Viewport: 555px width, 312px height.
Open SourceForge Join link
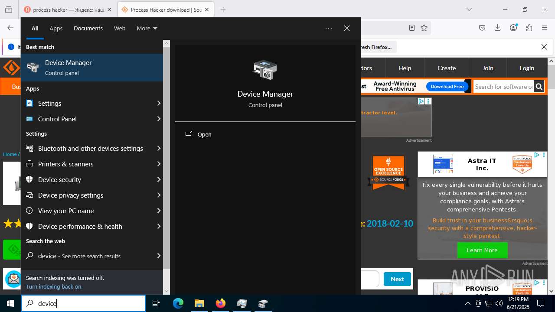(488, 68)
